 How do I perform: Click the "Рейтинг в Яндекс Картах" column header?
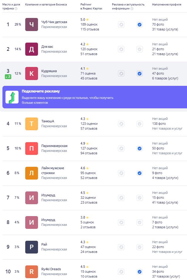tap(91, 6)
